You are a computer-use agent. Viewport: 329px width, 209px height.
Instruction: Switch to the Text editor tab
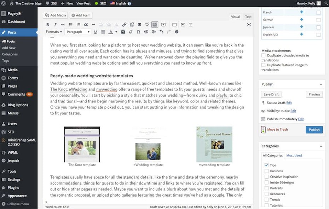(x=248, y=17)
